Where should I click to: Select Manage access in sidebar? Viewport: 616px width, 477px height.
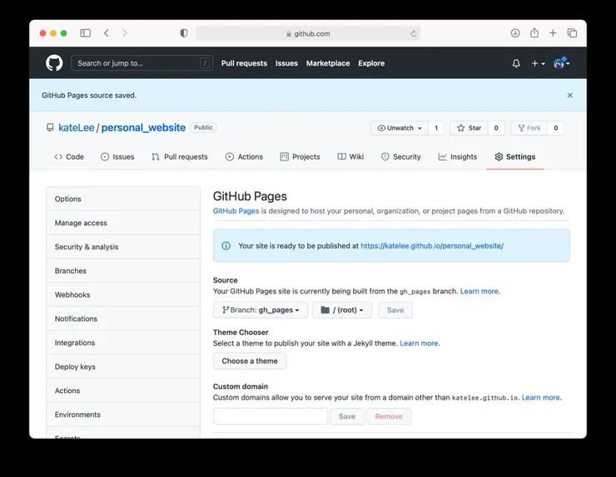tap(123, 223)
